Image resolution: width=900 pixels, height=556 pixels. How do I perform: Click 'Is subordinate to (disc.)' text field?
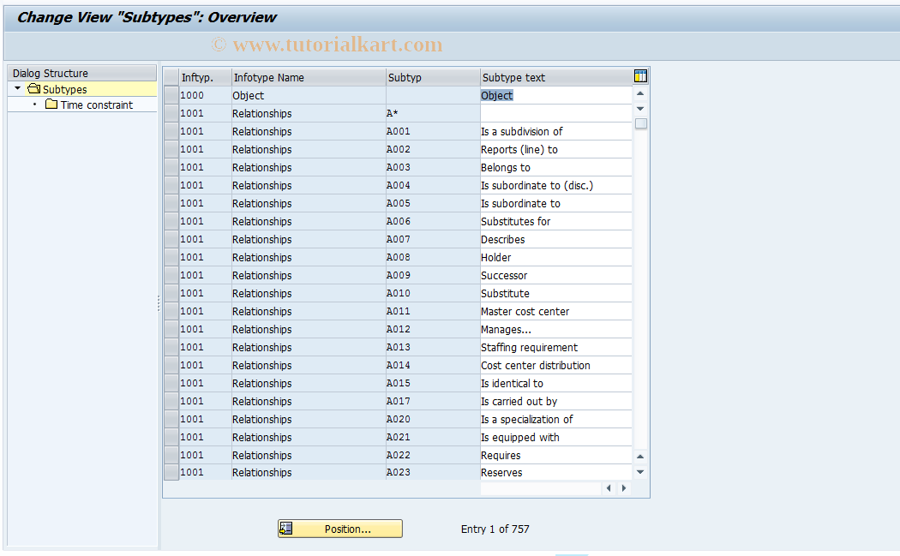[x=555, y=185]
